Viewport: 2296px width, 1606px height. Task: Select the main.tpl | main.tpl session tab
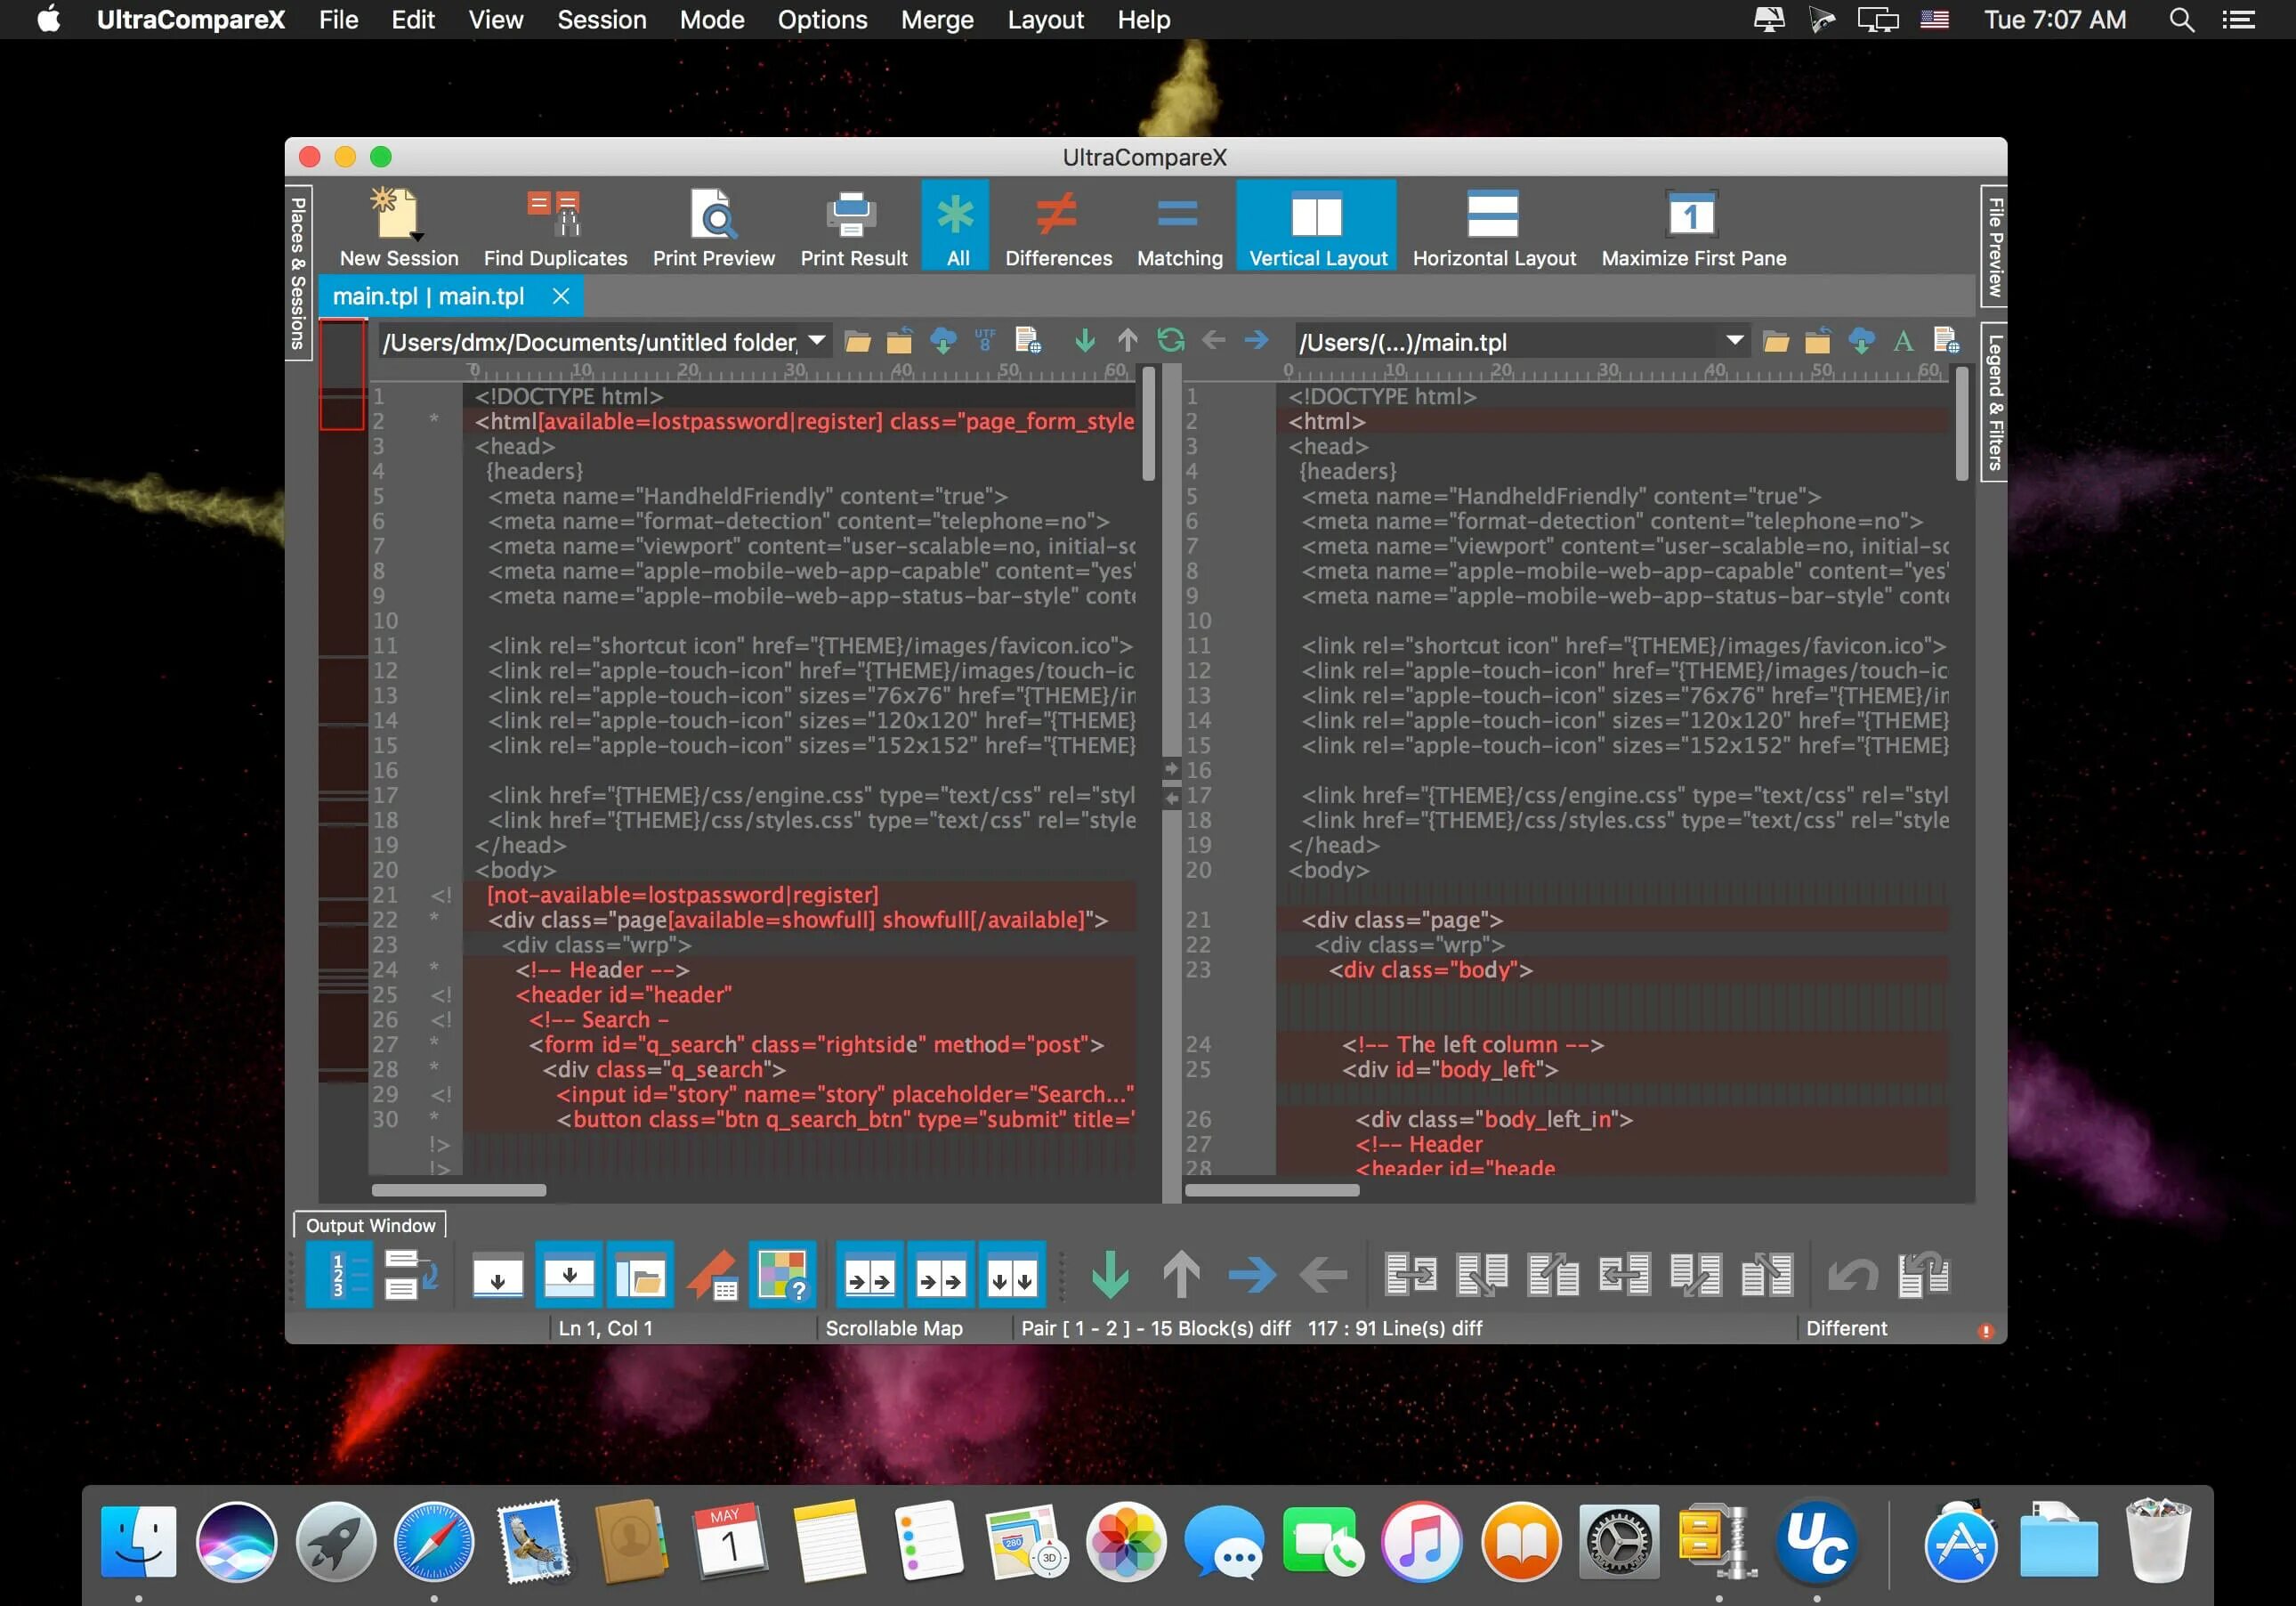tap(428, 296)
